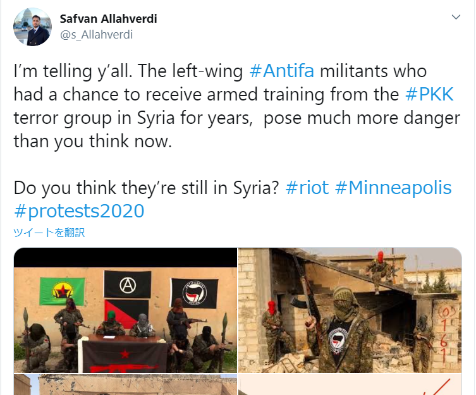
Task: Open the photo of militants seated under flags
Action: click(x=125, y=310)
